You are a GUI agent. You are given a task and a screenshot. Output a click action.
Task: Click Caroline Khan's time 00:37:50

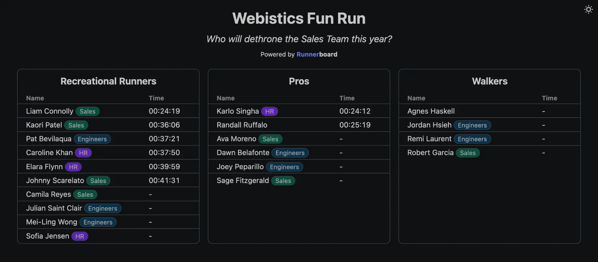point(164,153)
